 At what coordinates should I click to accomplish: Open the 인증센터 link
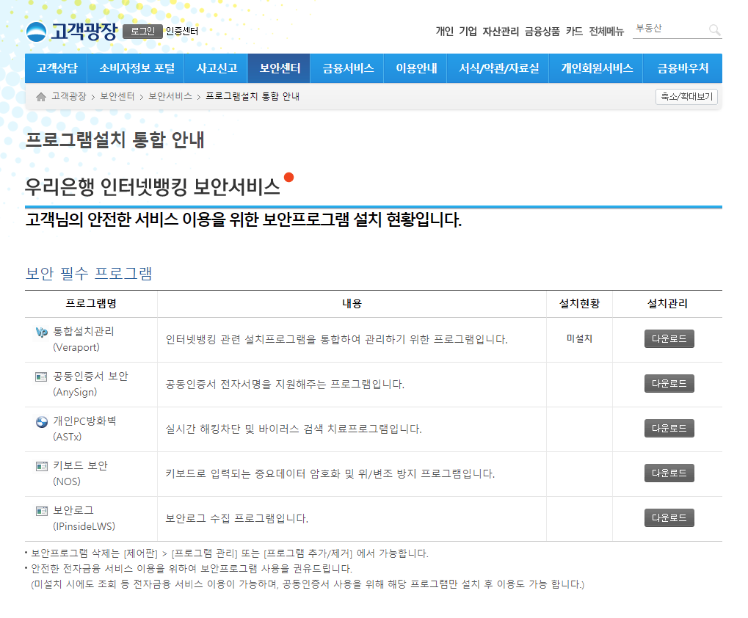tap(182, 32)
